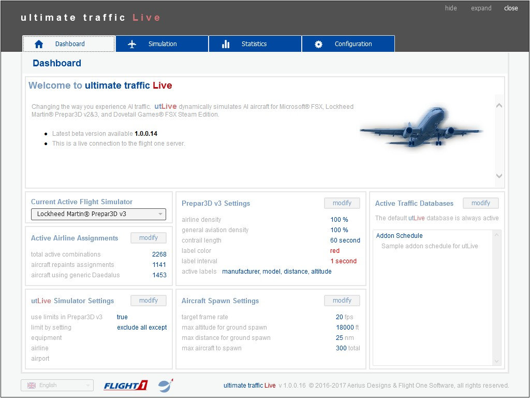Click active labels value list
The width and height of the screenshot is (530, 398).
[x=277, y=272]
